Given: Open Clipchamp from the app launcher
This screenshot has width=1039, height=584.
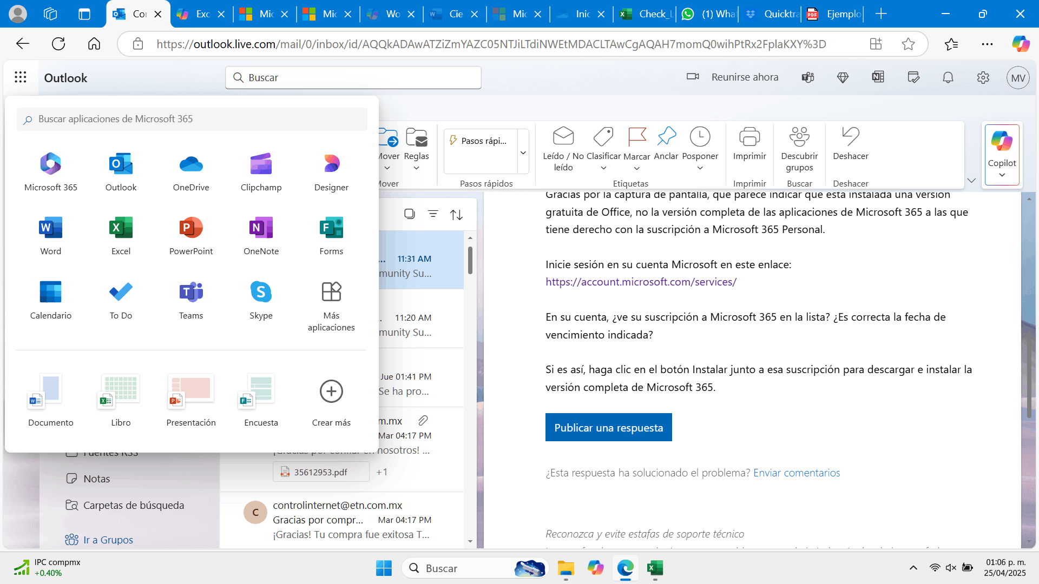Looking at the screenshot, I should [261, 172].
